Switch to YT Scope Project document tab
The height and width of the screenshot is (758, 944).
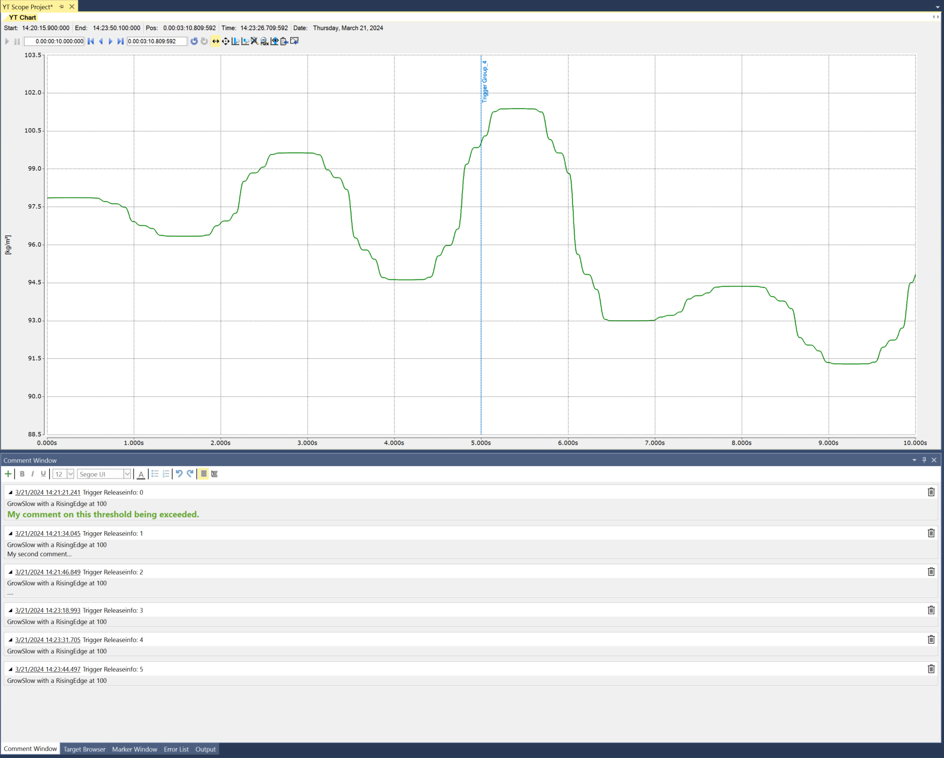(x=27, y=7)
